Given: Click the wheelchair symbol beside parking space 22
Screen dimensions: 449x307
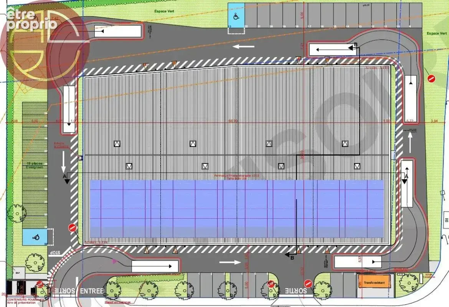Looking at the screenshot, I should (236, 17).
